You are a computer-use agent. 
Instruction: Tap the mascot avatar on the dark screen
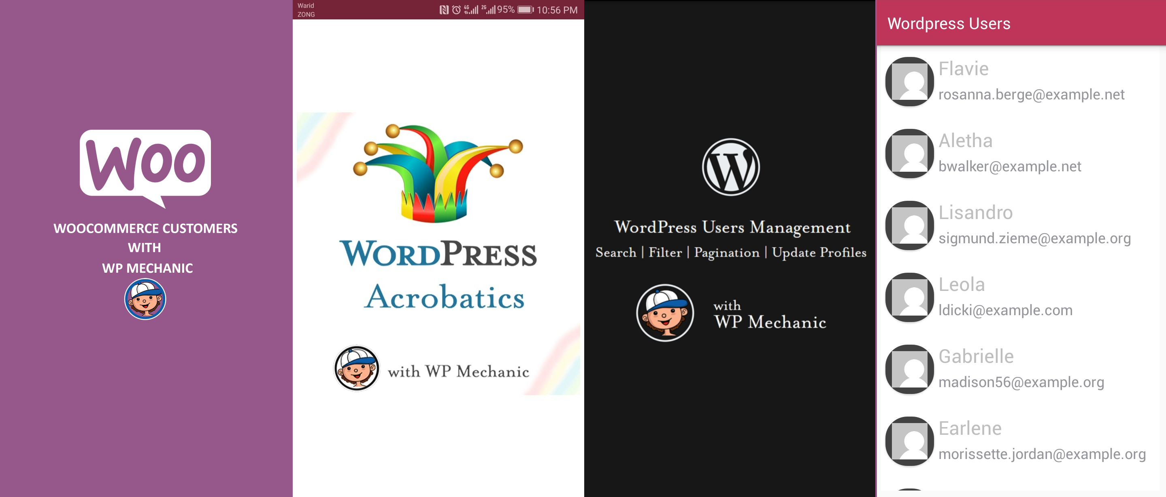coord(665,313)
